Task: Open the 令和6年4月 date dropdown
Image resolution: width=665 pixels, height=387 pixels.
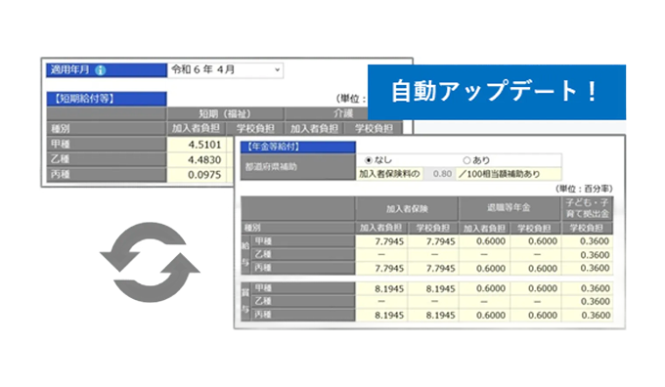Action: (226, 70)
